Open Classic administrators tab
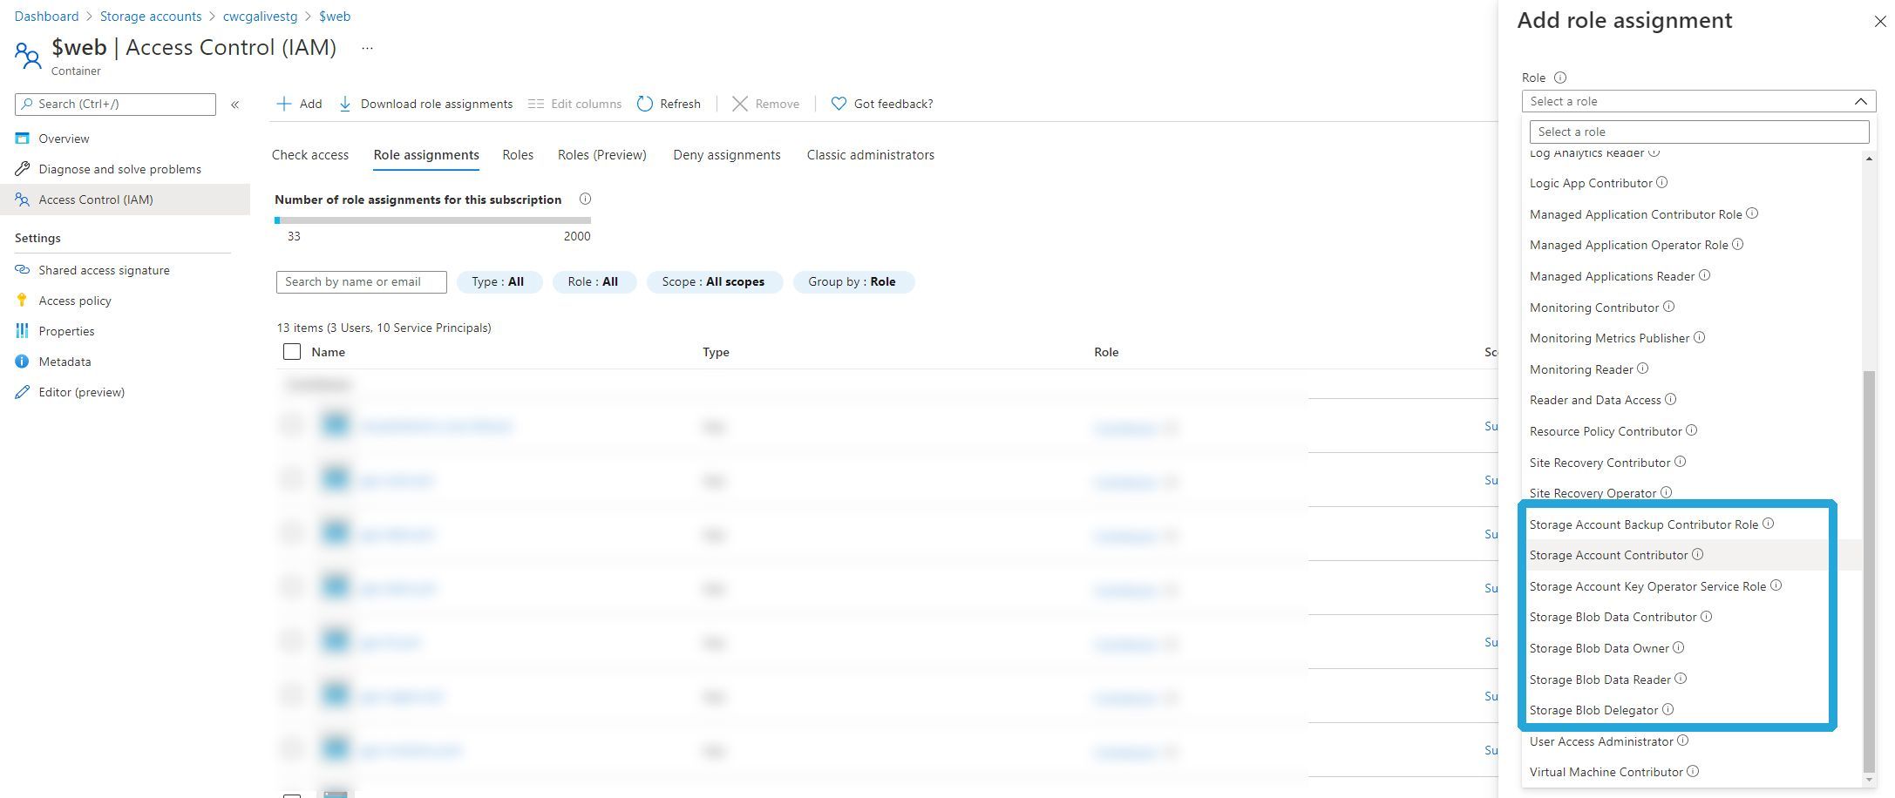1895x798 pixels. coord(871,155)
